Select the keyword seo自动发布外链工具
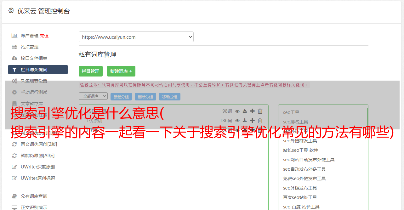 point(304,169)
